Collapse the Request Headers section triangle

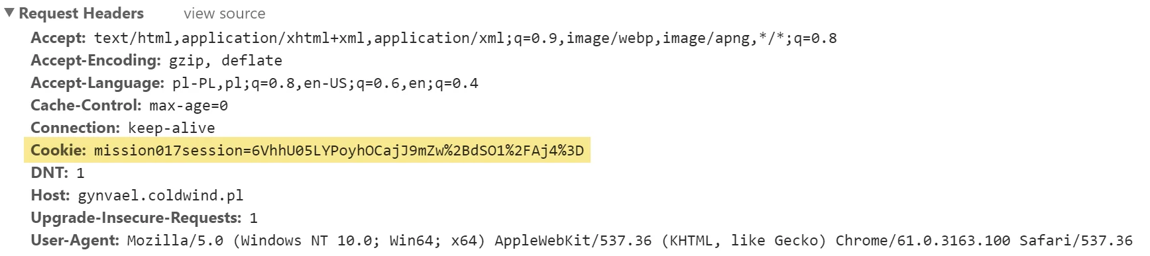tap(9, 13)
